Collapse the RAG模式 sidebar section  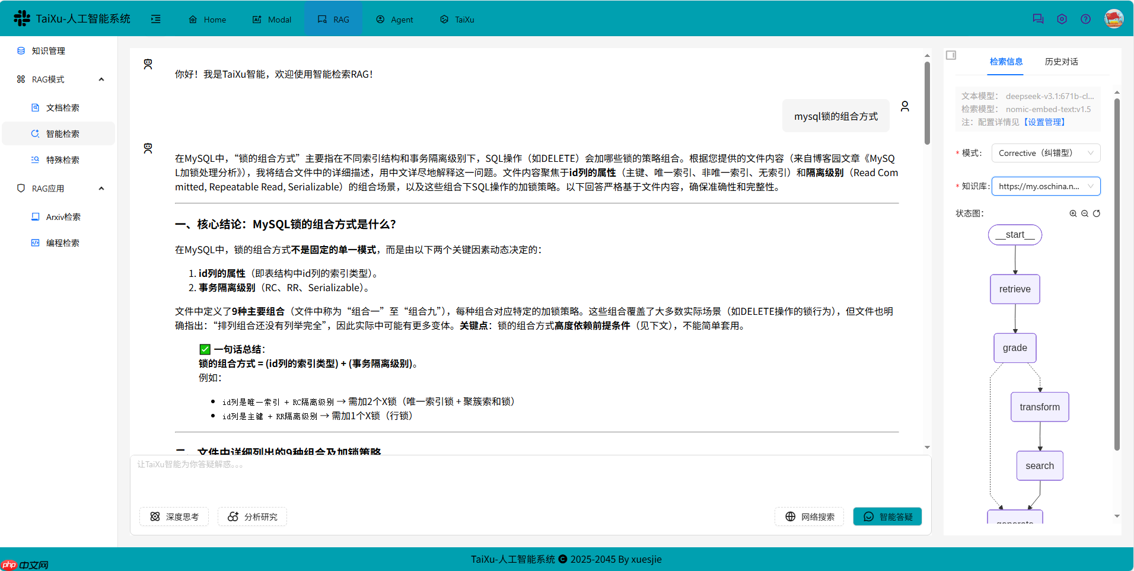click(101, 79)
